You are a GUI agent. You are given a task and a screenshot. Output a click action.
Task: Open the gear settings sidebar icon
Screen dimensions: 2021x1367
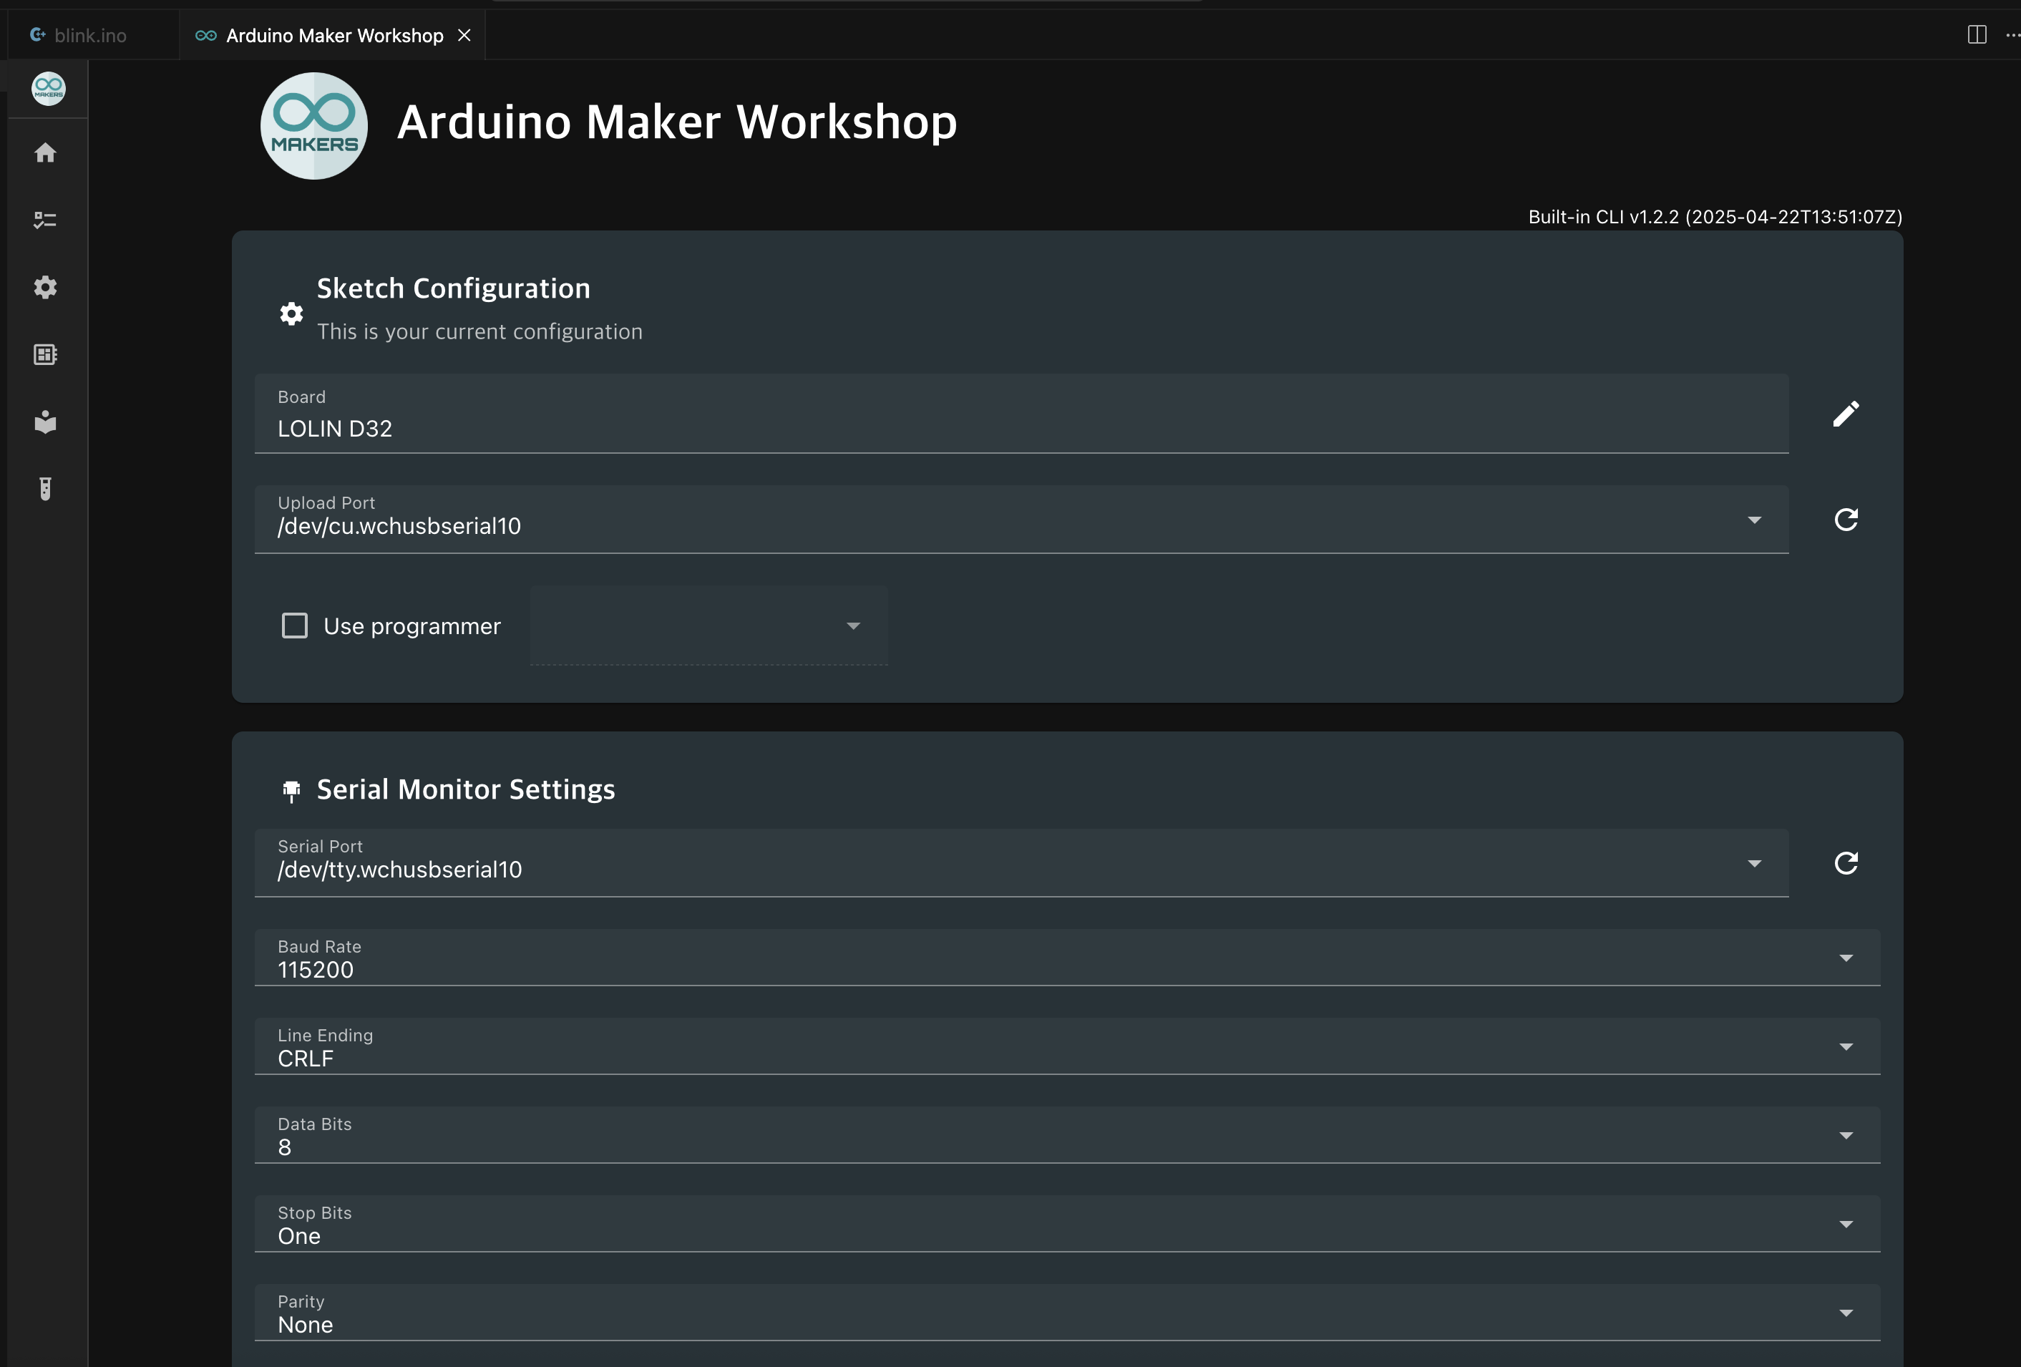(x=45, y=287)
